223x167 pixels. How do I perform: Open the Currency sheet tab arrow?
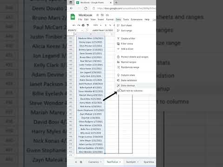click(101, 162)
